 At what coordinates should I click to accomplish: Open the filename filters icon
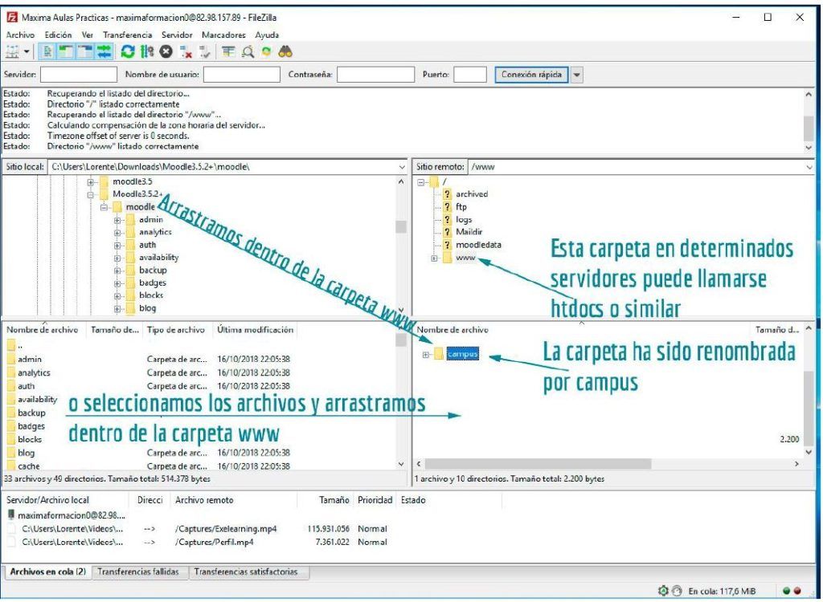click(x=228, y=52)
